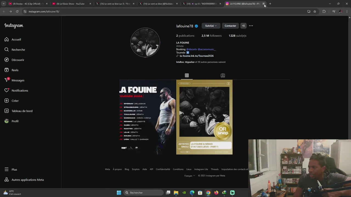The height and width of the screenshot is (197, 351).
Task: Open the Emplois footer link
Action: 136,169
